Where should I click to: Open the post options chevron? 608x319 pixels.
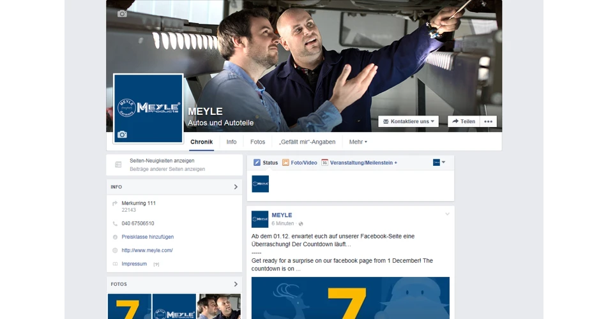447,214
